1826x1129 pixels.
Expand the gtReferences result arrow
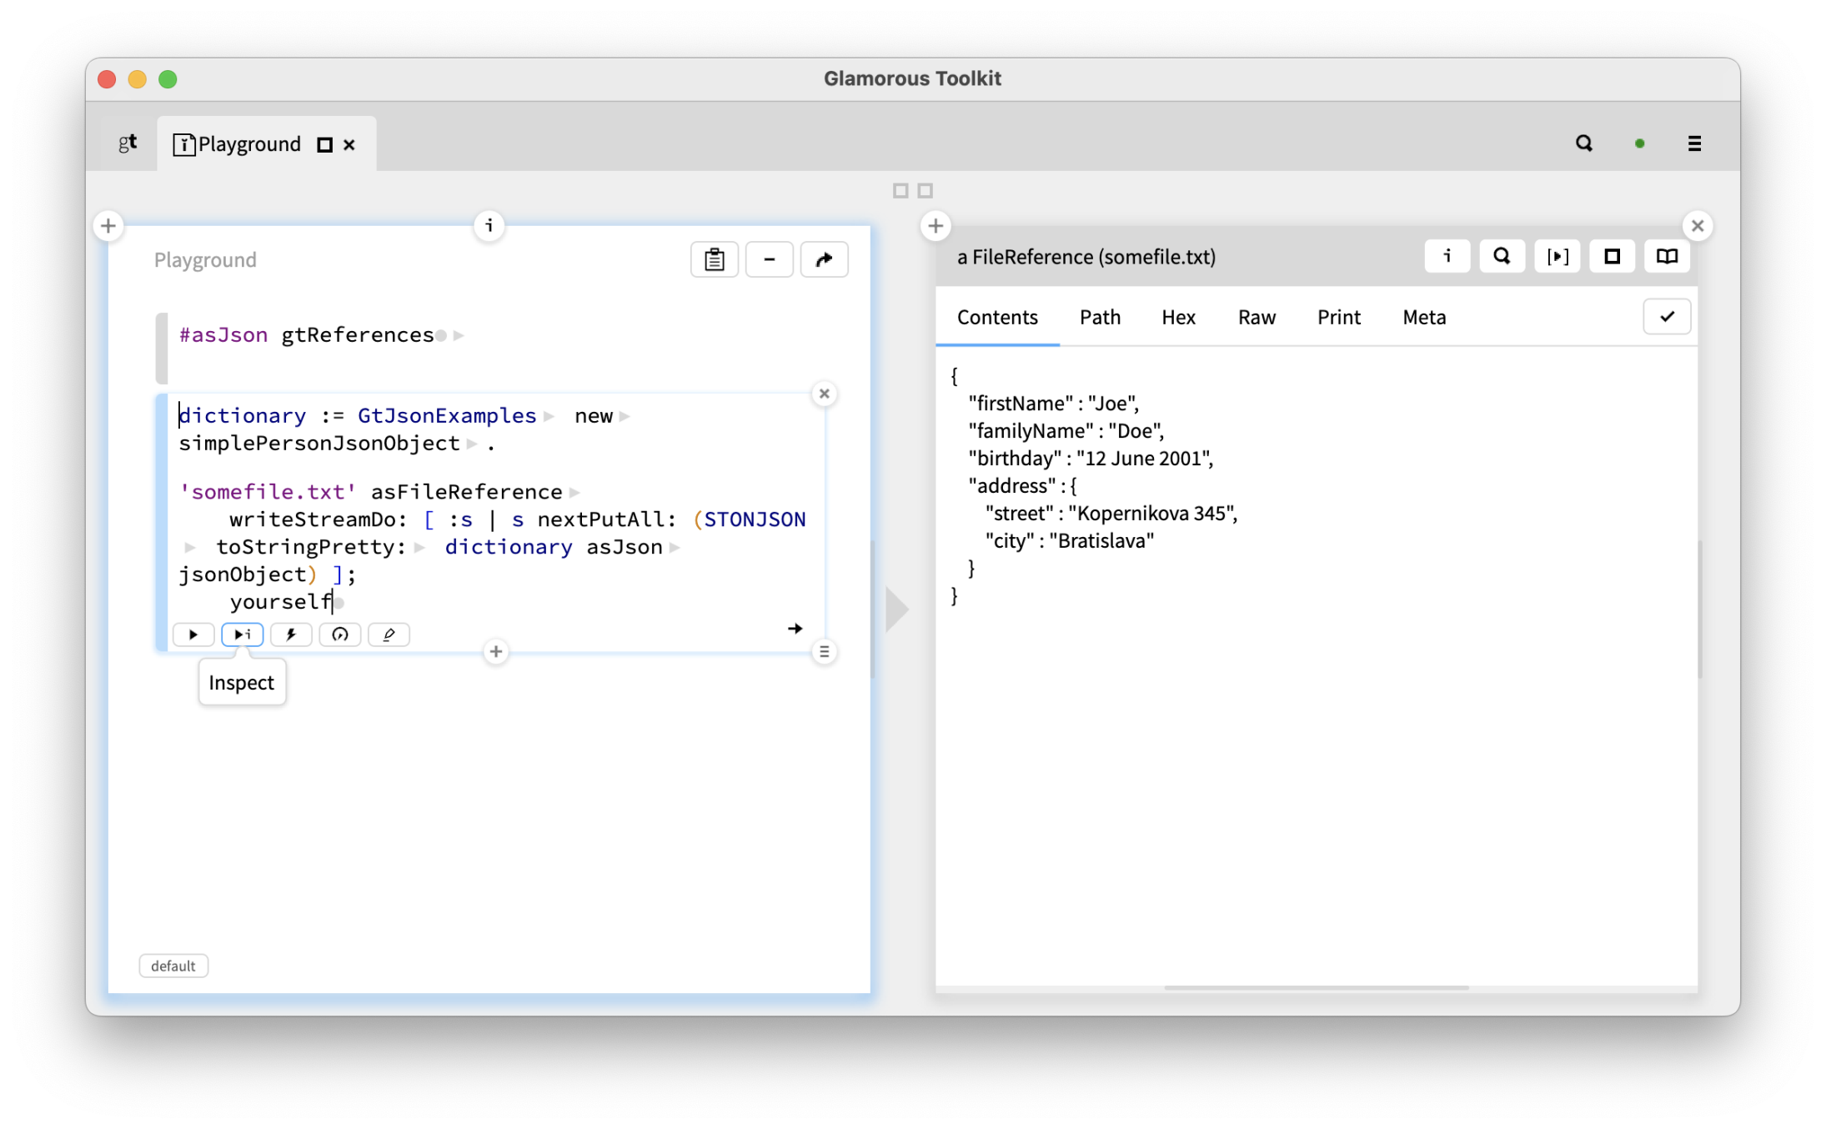[459, 335]
